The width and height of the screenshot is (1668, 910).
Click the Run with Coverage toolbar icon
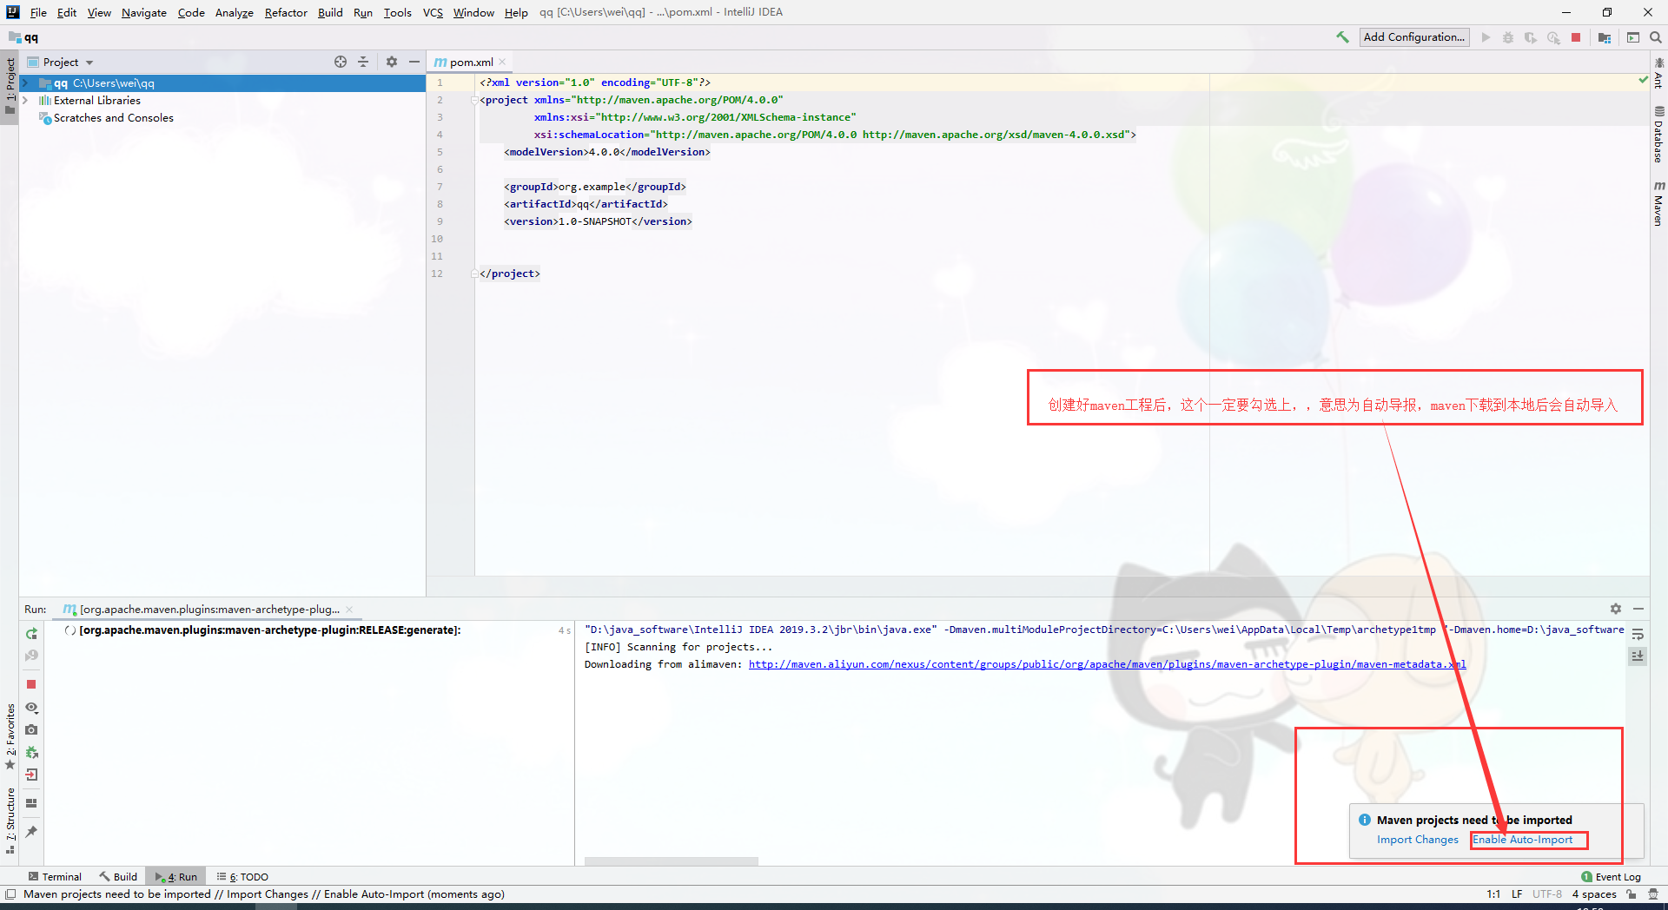pyautogui.click(x=1531, y=37)
